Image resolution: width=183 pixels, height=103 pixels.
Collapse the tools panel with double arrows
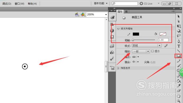[181, 8]
